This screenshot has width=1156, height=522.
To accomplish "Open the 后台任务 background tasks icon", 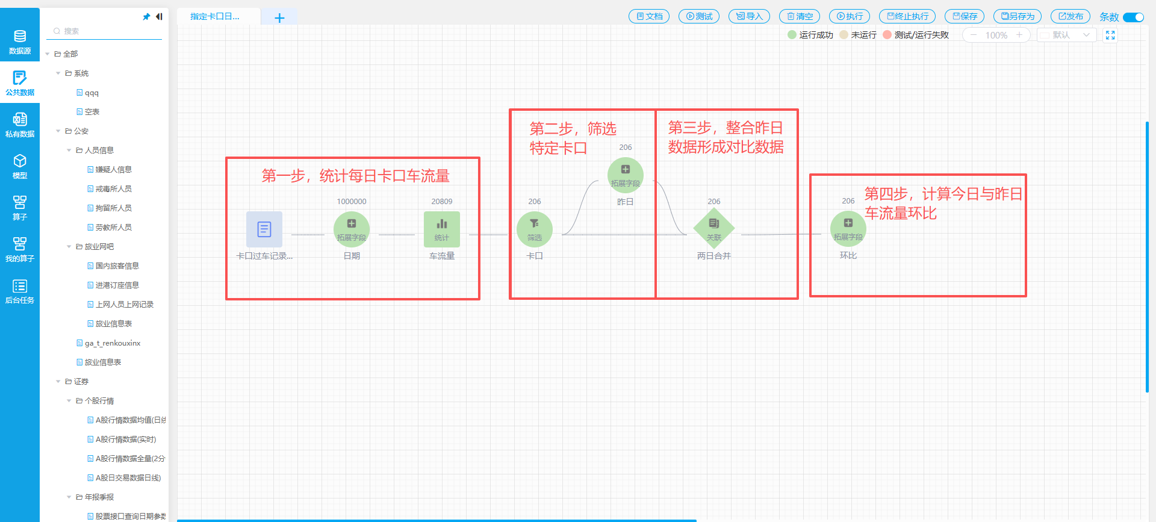I will (20, 291).
